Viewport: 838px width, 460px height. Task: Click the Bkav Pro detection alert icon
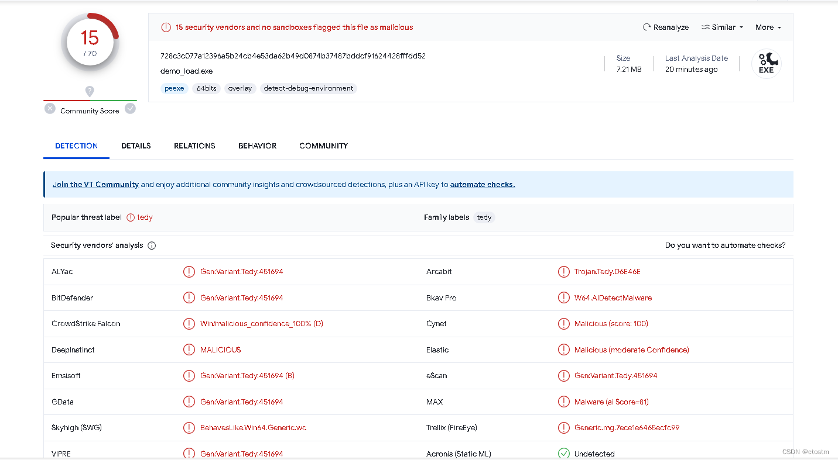[563, 298]
